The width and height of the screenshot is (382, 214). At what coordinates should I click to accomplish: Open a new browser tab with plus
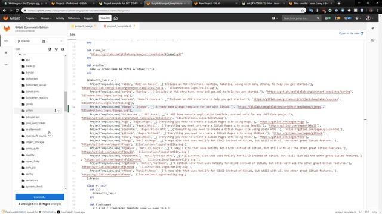338,3
